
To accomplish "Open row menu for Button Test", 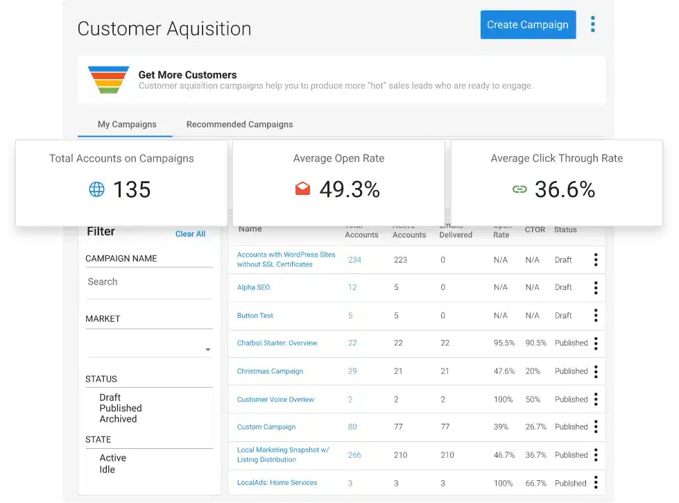I will pos(595,315).
